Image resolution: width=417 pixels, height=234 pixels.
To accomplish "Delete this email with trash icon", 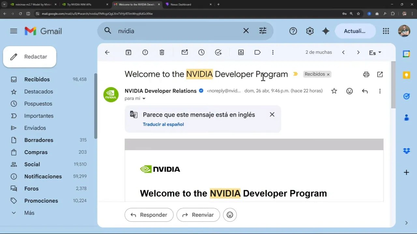I will [162, 52].
